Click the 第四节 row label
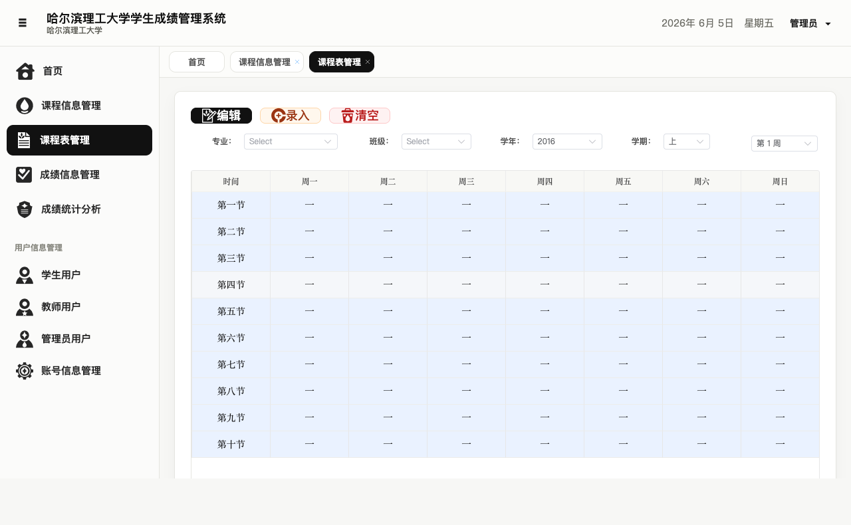 [x=231, y=285]
